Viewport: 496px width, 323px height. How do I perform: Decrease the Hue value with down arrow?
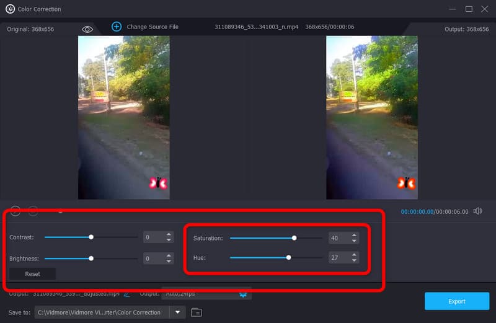[x=354, y=260]
